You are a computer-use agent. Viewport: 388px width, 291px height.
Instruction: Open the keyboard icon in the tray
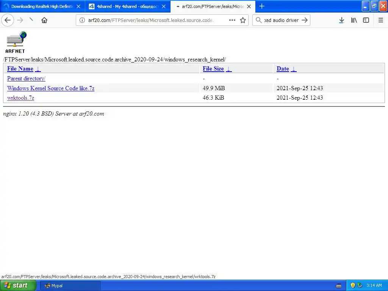click(339, 286)
